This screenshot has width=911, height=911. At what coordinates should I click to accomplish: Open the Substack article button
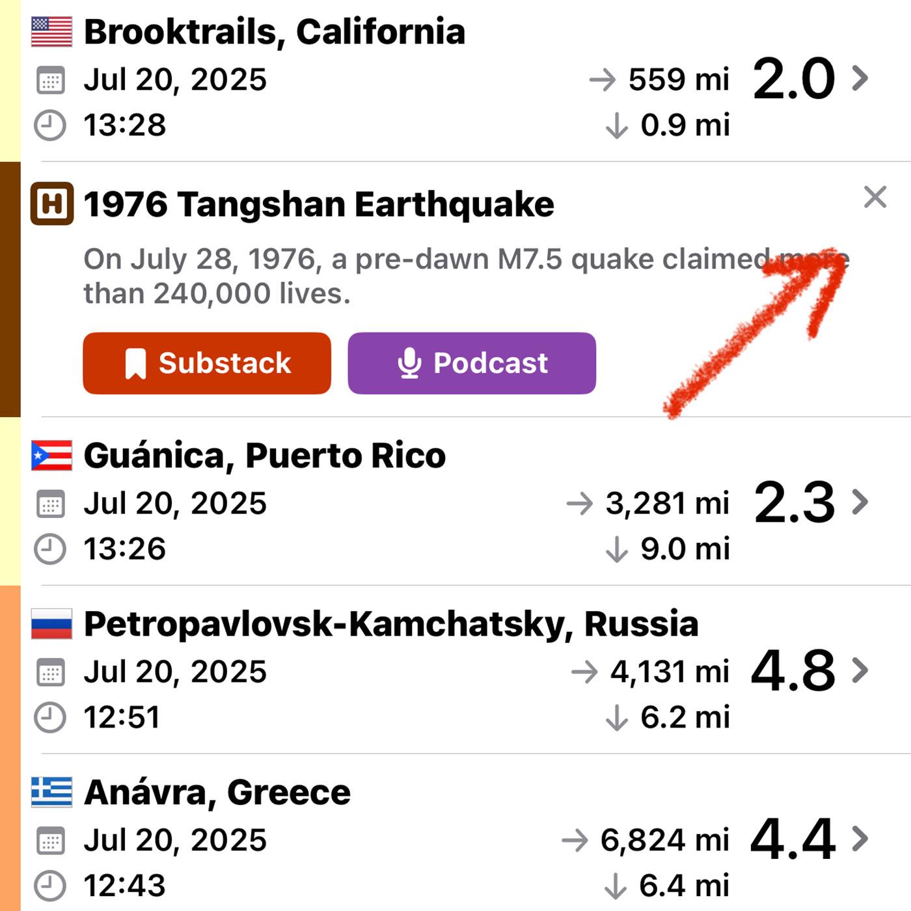[x=207, y=363]
